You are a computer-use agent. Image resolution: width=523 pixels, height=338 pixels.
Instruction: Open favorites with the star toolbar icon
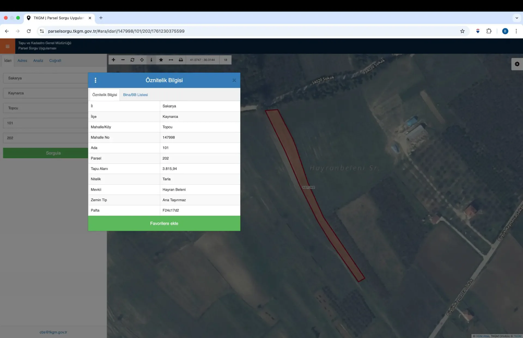click(161, 60)
